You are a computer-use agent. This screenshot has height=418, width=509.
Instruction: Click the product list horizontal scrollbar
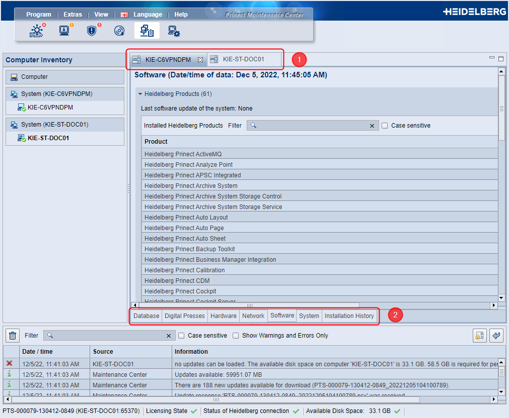point(250,305)
